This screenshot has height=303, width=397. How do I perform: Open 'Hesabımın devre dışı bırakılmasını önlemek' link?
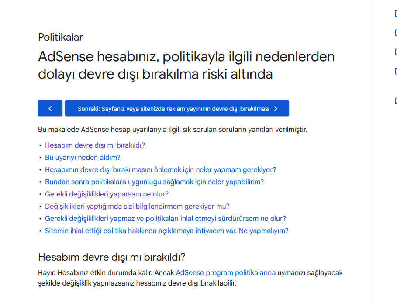pyautogui.click(x=161, y=169)
